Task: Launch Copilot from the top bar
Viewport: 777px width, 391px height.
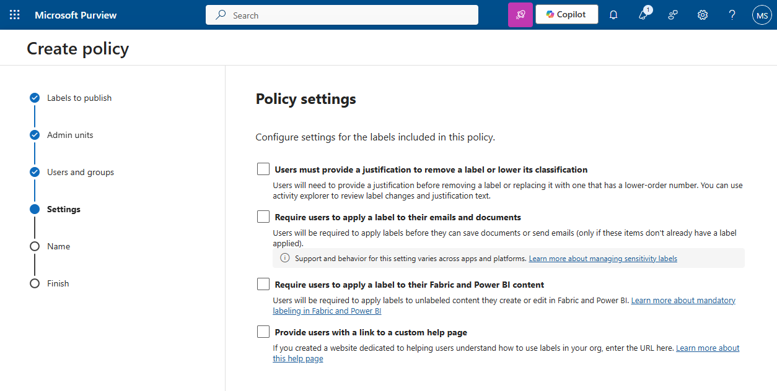Action: click(x=566, y=14)
